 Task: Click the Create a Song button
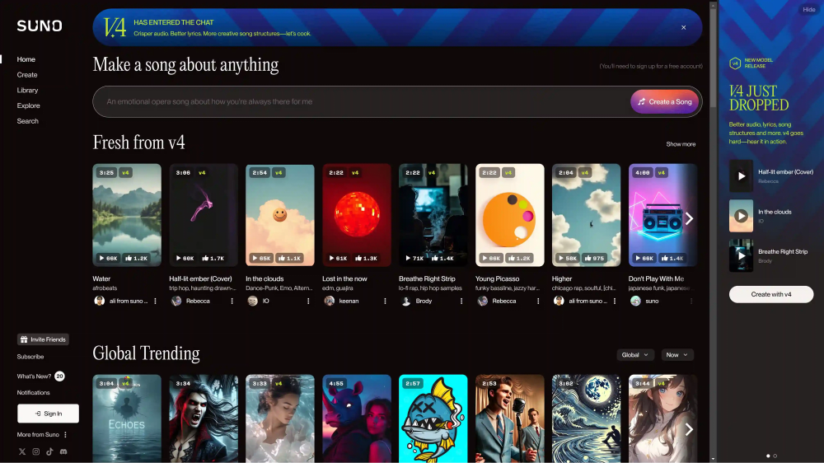[x=665, y=101]
